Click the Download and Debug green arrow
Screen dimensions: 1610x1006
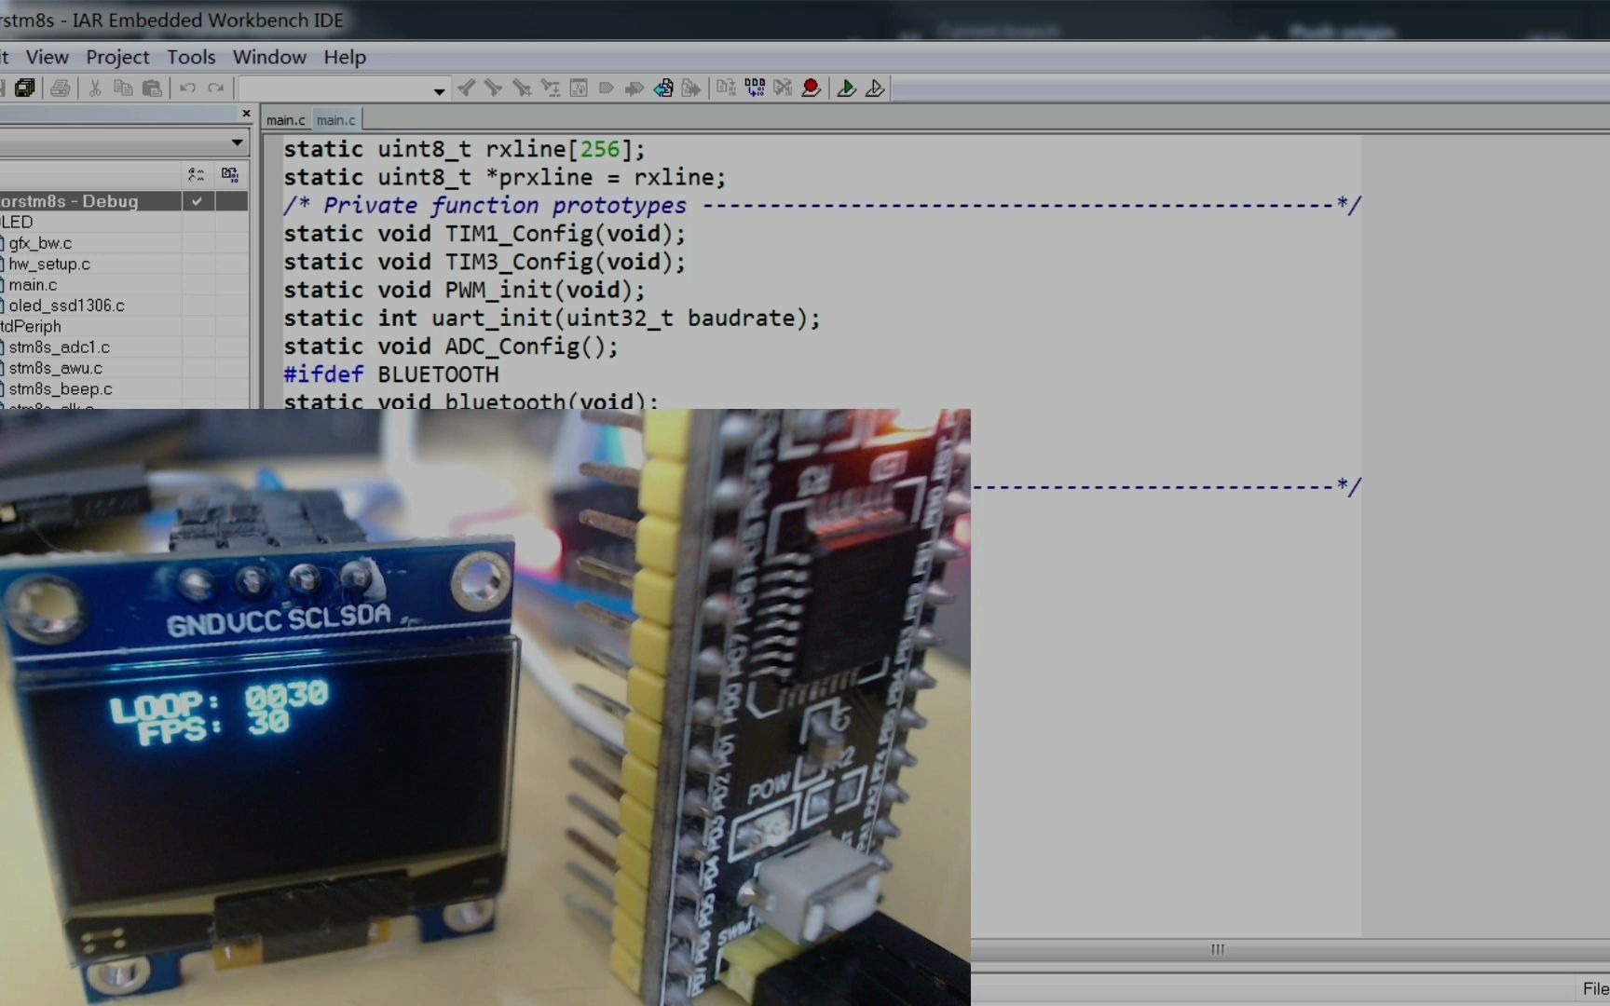click(x=846, y=88)
